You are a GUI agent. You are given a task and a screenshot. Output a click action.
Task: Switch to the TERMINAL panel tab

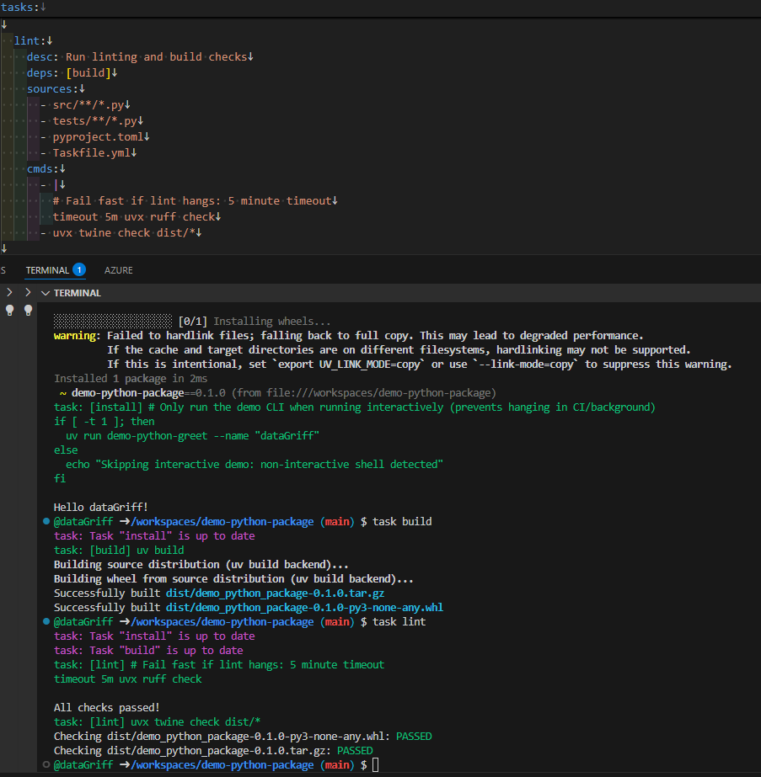tap(47, 270)
